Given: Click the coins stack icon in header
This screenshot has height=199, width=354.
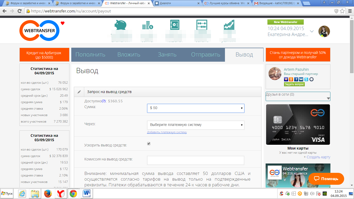Looking at the screenshot, I should click(147, 25).
